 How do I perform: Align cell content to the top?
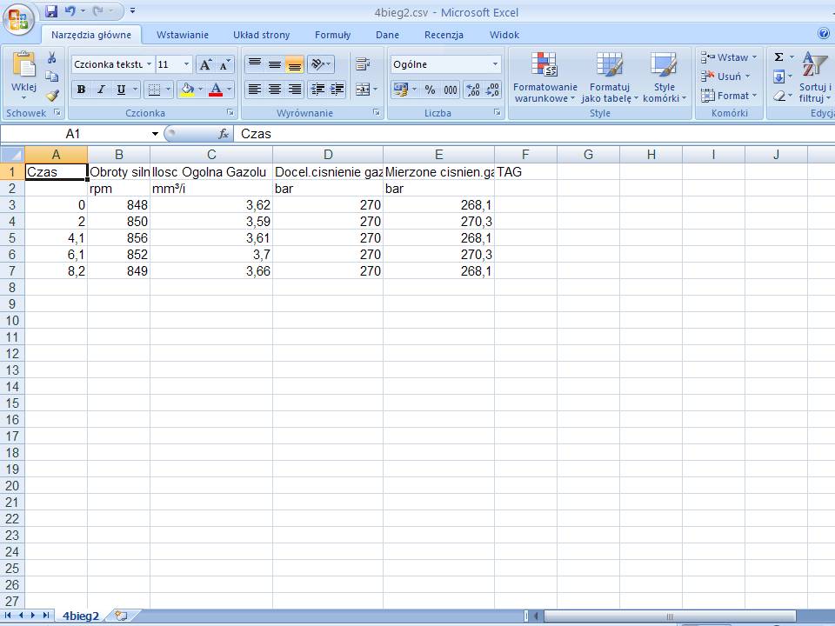pyautogui.click(x=255, y=64)
